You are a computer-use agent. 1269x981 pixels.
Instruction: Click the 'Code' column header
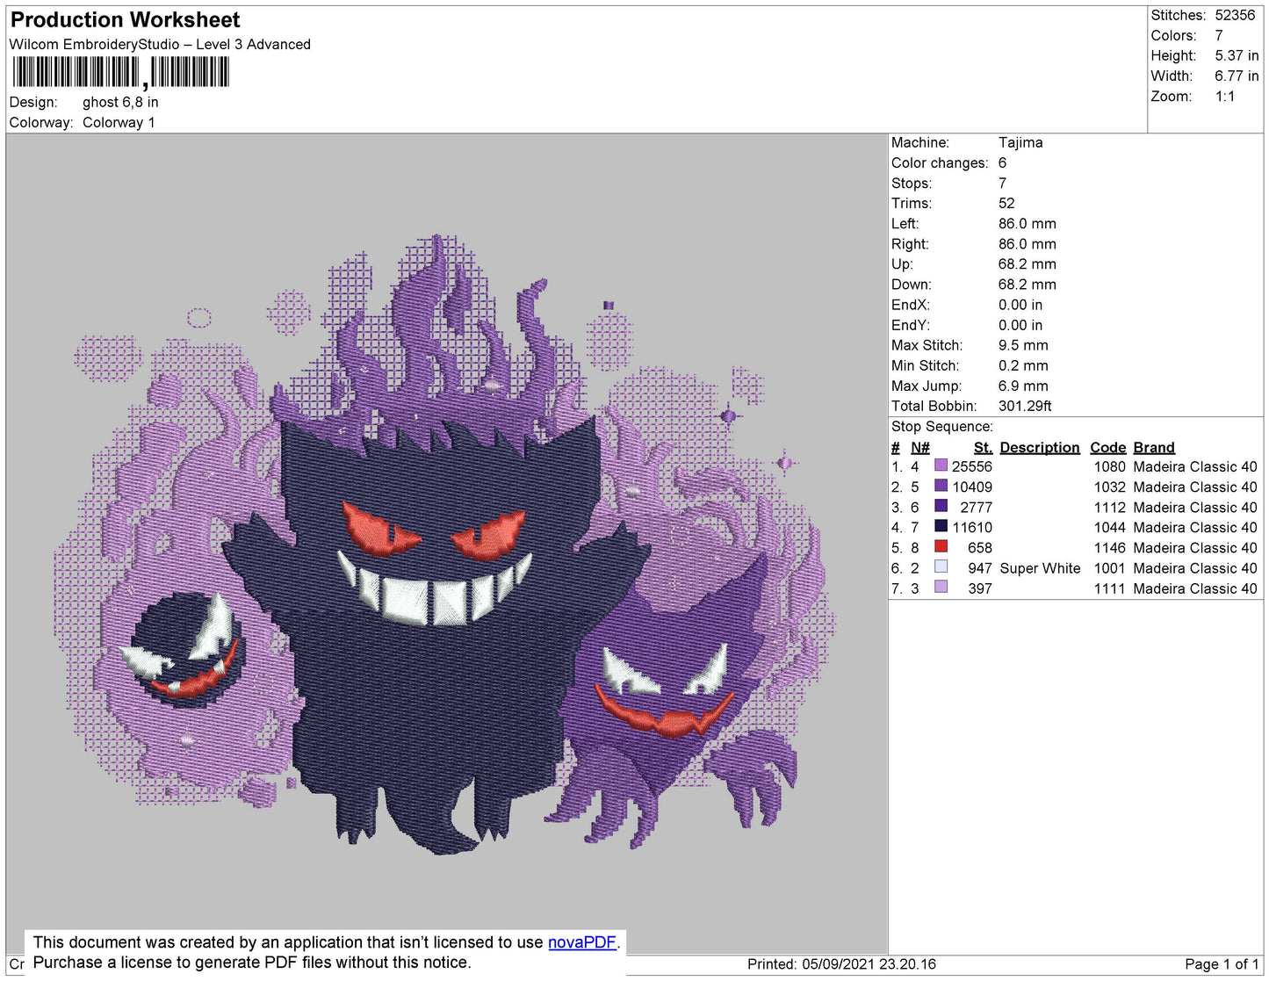1107,447
